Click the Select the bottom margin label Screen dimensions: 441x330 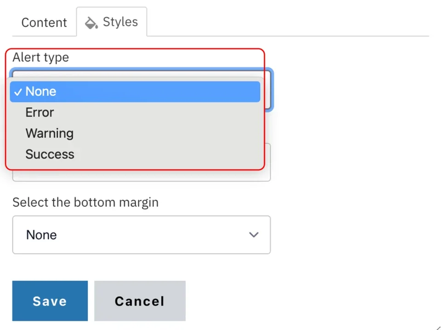coord(85,202)
